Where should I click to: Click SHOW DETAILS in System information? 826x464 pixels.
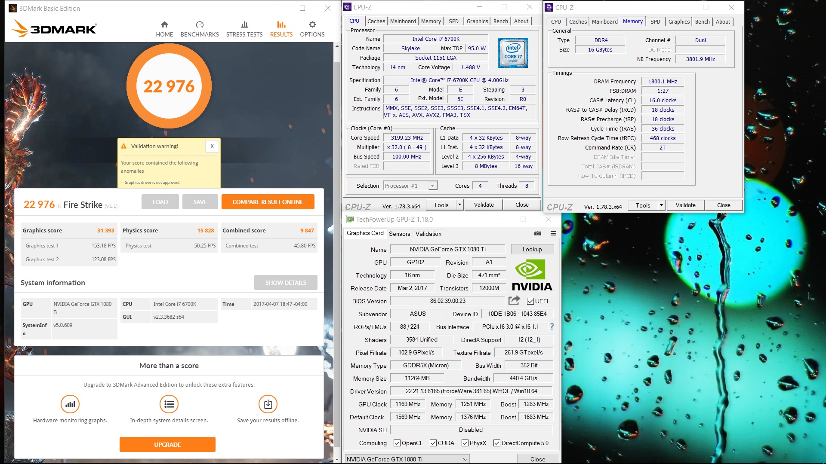[x=286, y=283]
